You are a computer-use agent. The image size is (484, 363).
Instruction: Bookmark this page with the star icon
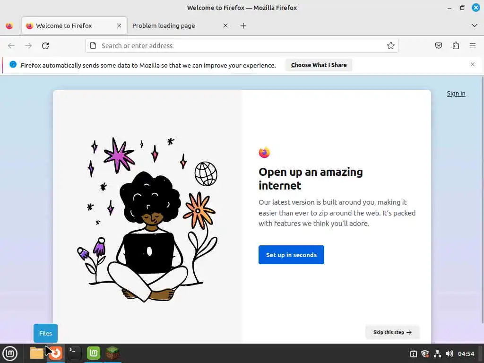point(391,46)
